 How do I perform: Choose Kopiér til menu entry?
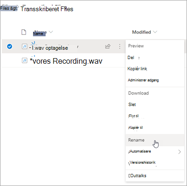click(135, 127)
